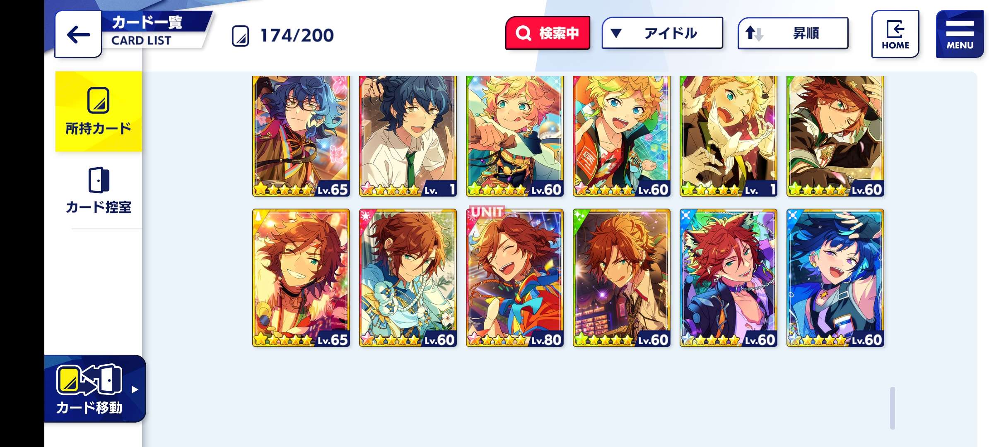Image resolution: width=994 pixels, height=447 pixels.
Task: Select the white shirt green tie Lv.1 card
Action: click(408, 136)
